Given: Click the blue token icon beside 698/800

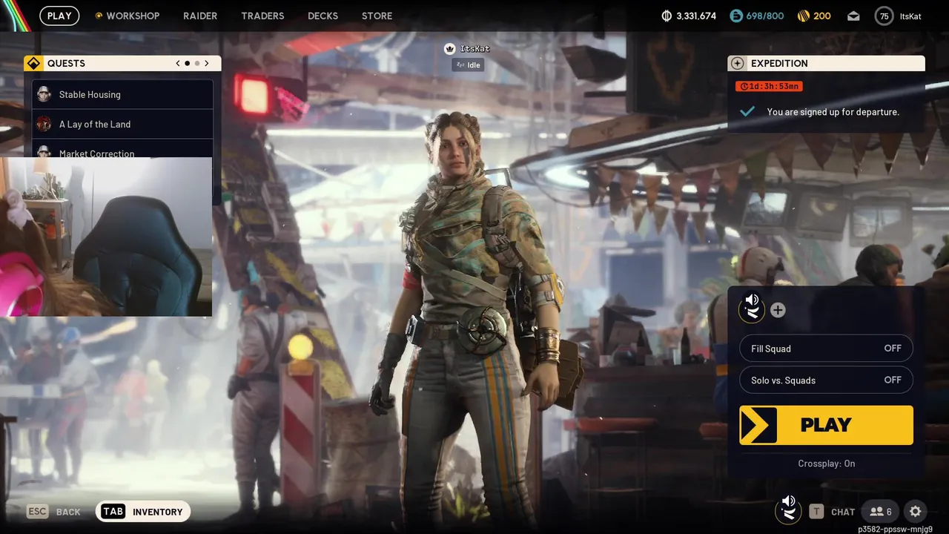Looking at the screenshot, I should click(735, 16).
